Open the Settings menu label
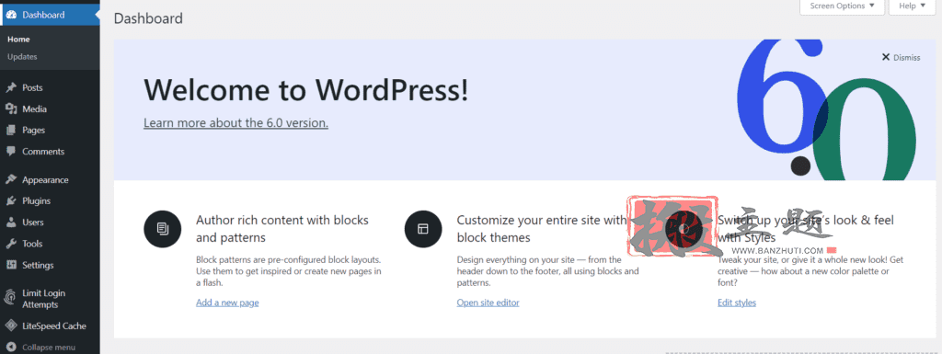Viewport: 942px width, 354px height. pyautogui.click(x=38, y=265)
